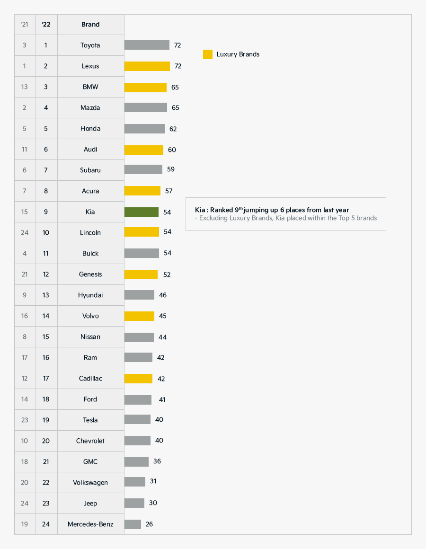The image size is (426, 549).
Task: Click BMW's 2021 rank 13 cell
Action: coord(25,87)
